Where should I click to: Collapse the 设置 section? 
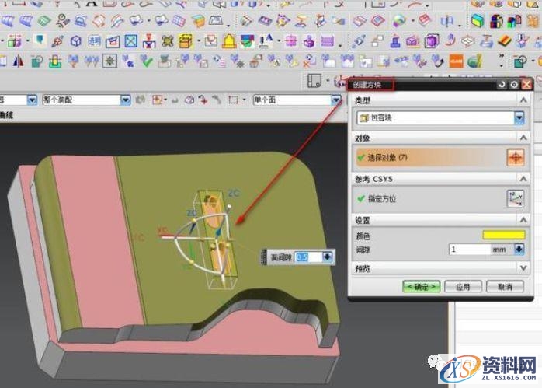coord(524,220)
